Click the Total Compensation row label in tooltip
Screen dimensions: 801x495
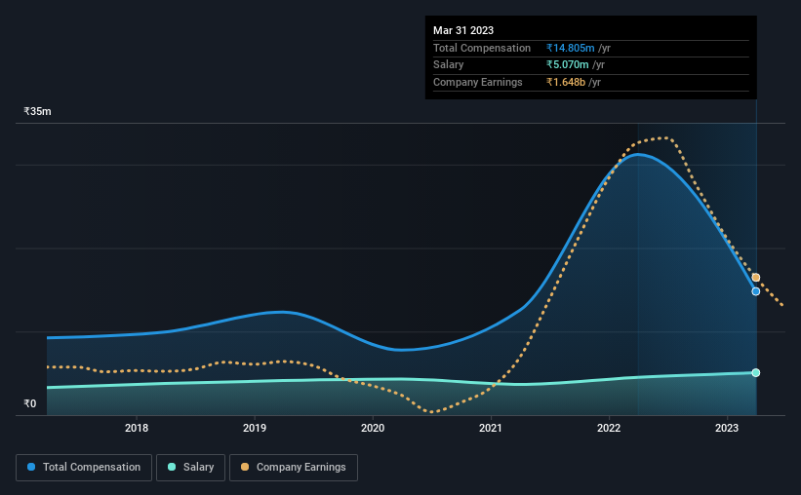click(x=482, y=48)
